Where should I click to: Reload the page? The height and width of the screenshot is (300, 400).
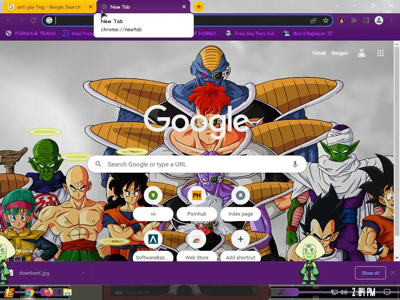34,20
